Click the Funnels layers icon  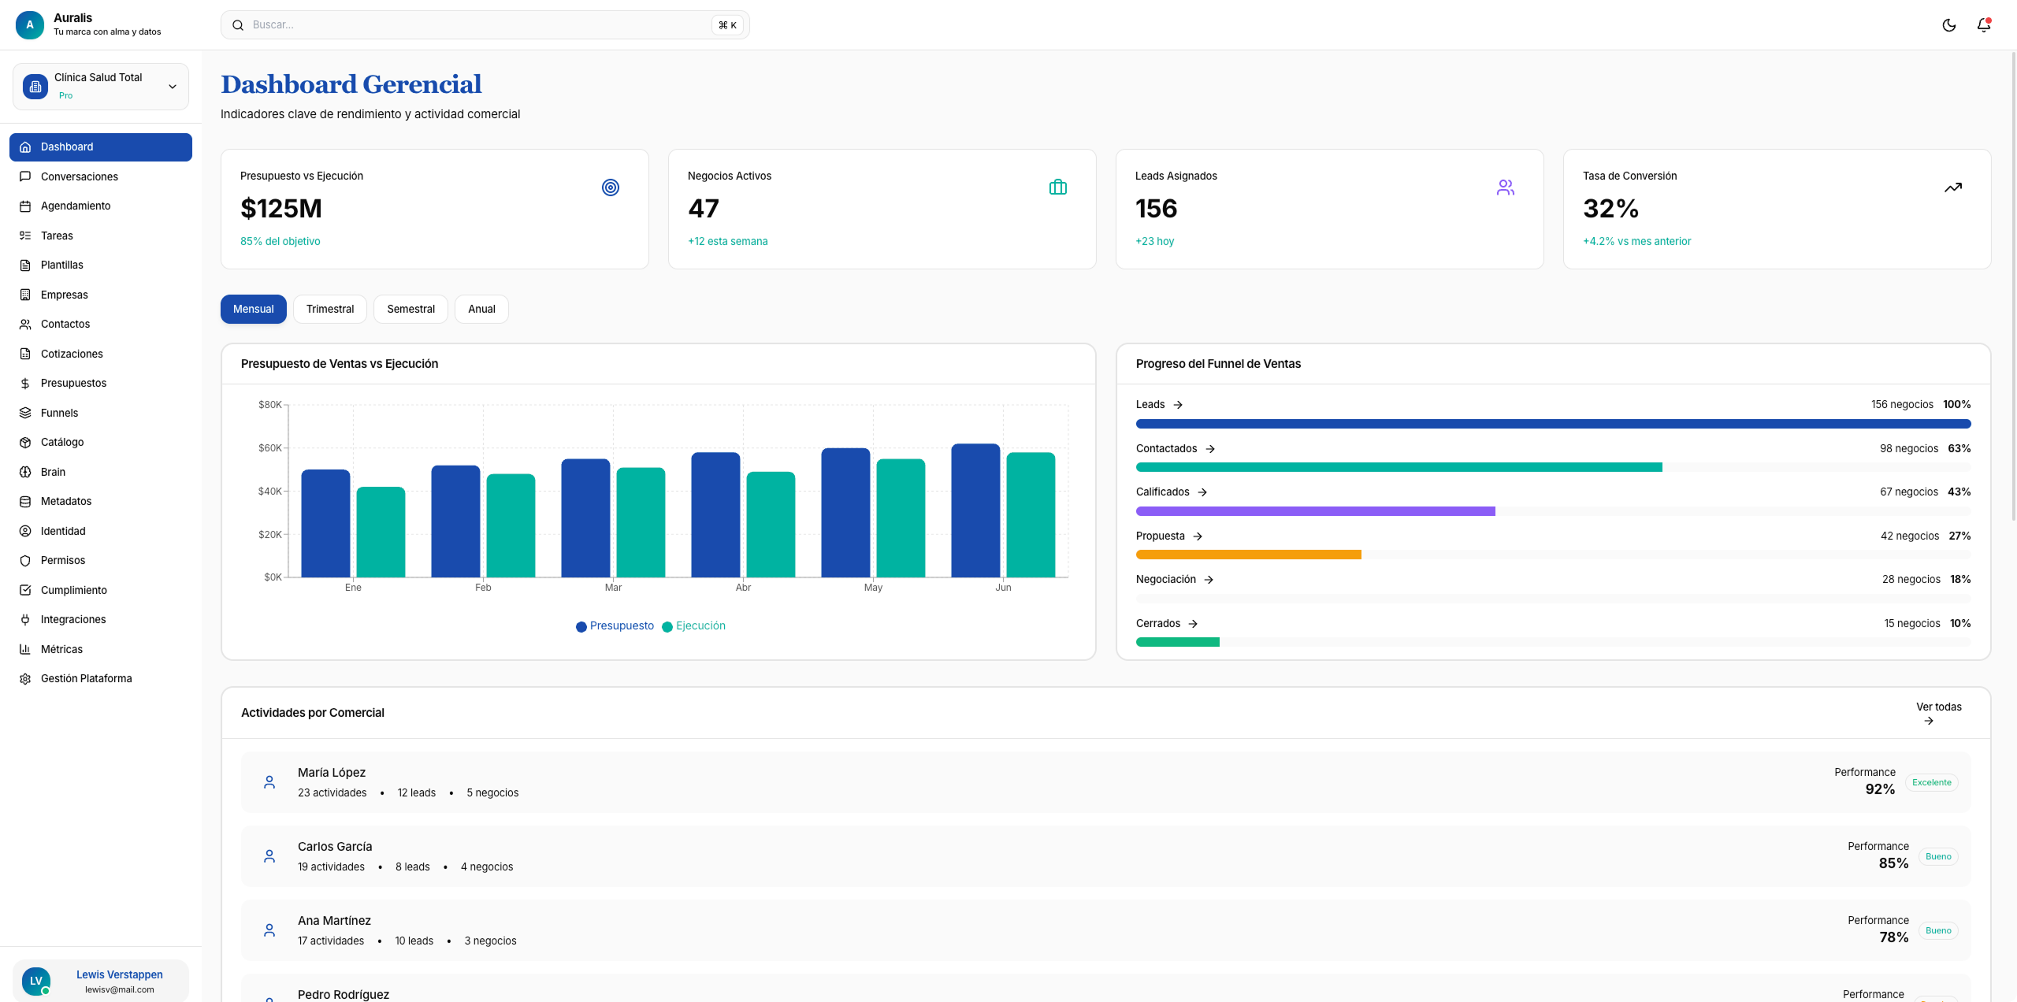click(x=25, y=413)
